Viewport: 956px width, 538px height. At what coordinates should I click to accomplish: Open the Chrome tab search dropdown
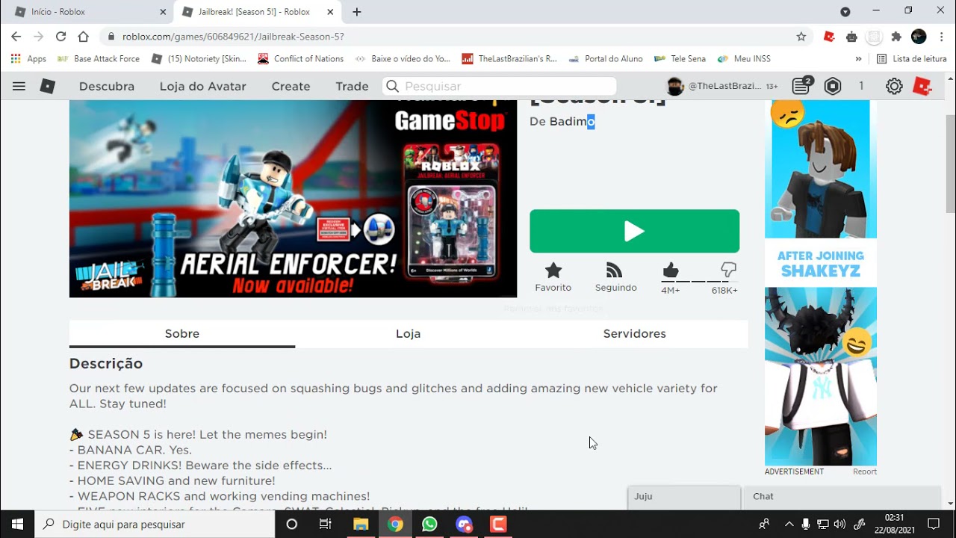click(845, 12)
